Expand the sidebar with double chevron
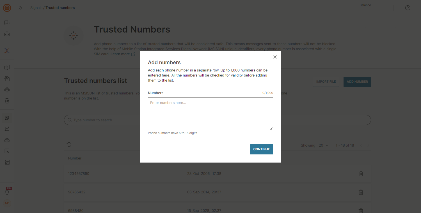Viewport: 421px width, 213px height. tap(20, 8)
